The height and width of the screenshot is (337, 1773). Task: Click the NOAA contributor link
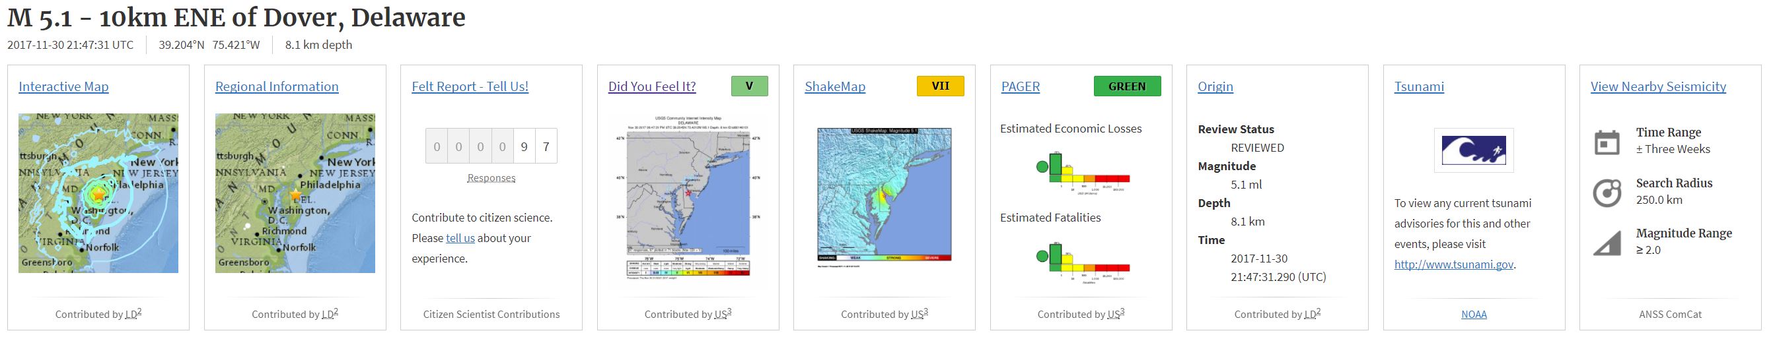click(x=1474, y=315)
